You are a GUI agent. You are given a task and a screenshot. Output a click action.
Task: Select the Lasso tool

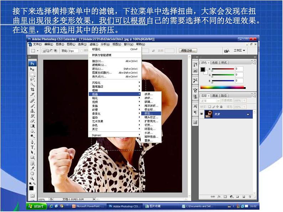(32, 79)
